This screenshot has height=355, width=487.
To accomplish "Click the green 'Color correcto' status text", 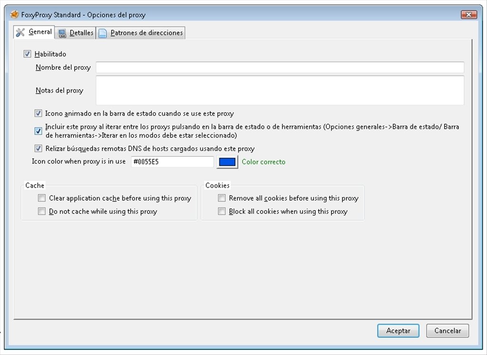I will click(263, 162).
